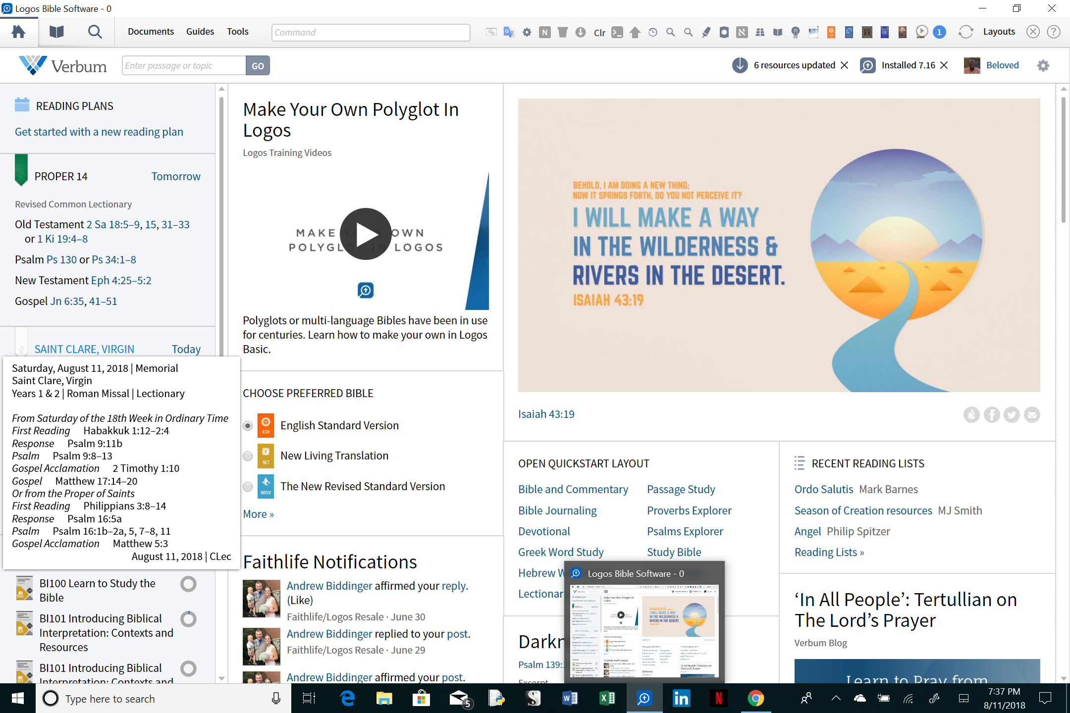Open the highlighter tool shortcut icon

[x=706, y=33]
